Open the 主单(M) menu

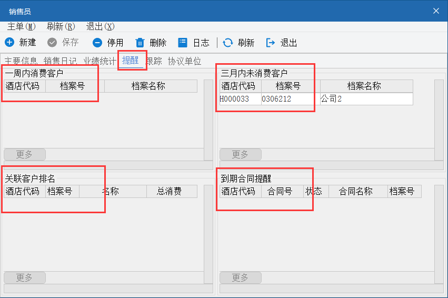point(21,26)
